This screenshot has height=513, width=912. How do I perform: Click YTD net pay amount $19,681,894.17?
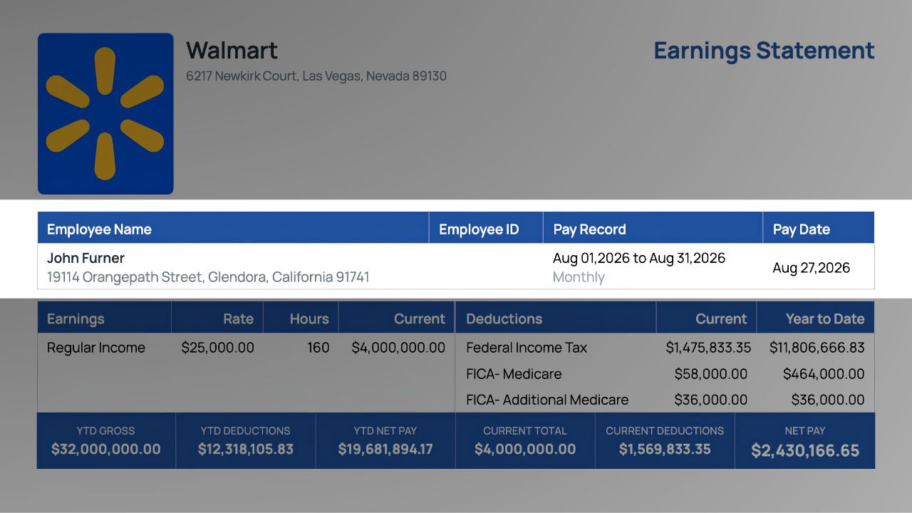click(x=385, y=450)
